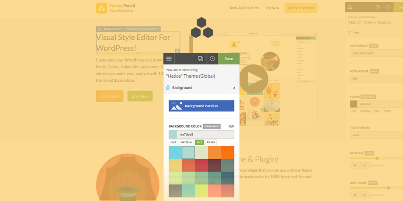Select NICE palette under Color in right panel

pos(377,111)
